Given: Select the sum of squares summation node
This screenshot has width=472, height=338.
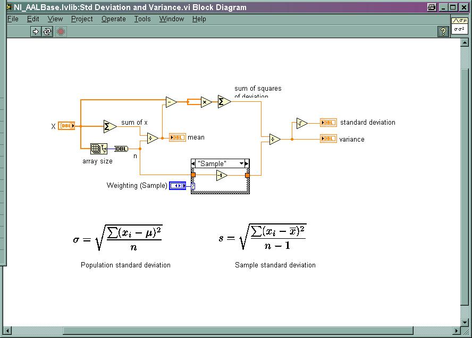Looking at the screenshot, I should point(224,102).
